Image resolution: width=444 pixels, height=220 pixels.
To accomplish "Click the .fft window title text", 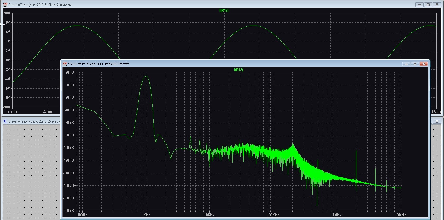I will (98, 64).
